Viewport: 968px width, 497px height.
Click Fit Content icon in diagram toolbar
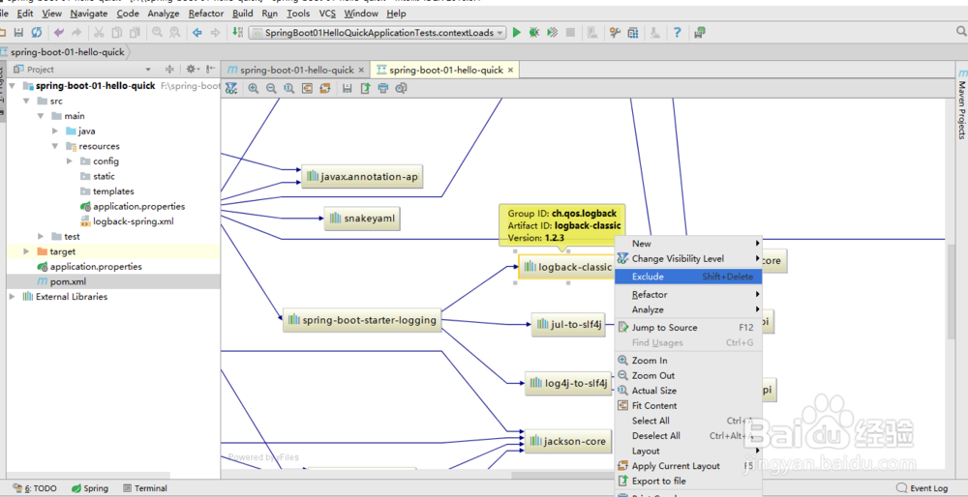307,88
